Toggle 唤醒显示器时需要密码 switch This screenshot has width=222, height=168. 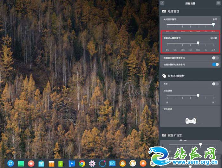(x=215, y=58)
